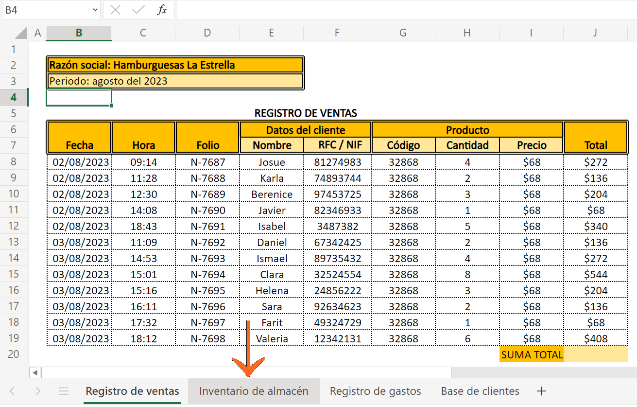Open the Name Box dropdown arrow
Viewport: 637px width, 407px height.
coord(95,10)
